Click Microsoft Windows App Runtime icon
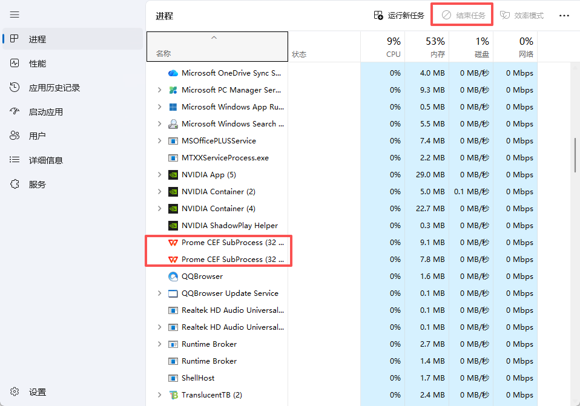This screenshot has height=406, width=580. point(173,107)
